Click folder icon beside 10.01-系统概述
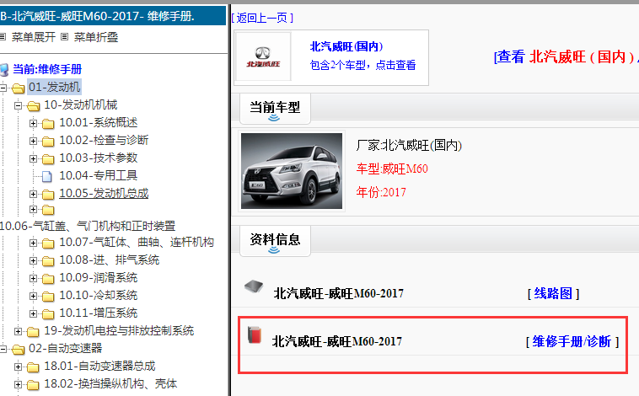The width and height of the screenshot is (639, 396). (48, 124)
